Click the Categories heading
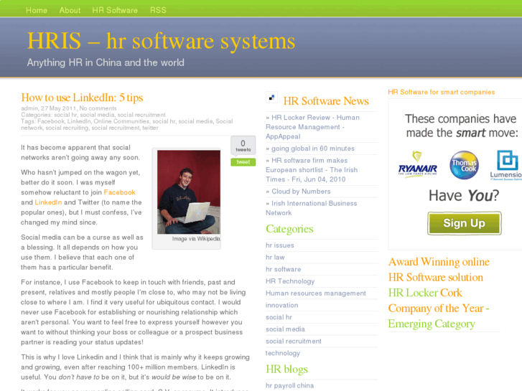The height and width of the screenshot is (391, 522). tap(289, 229)
